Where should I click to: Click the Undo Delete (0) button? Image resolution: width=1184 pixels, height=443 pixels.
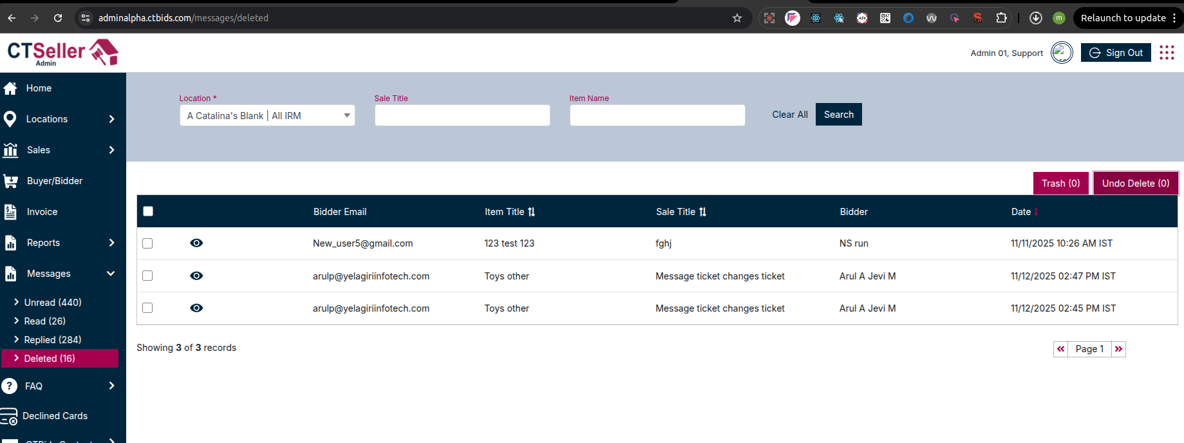1135,184
